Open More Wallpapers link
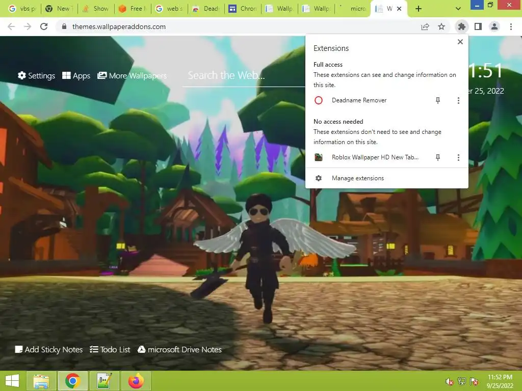The height and width of the screenshot is (391, 522). tap(132, 76)
